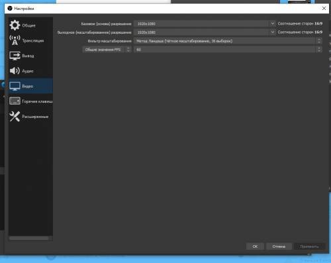Viewport: 331px width, 263px height.
Task: Expand the base canvas resolution dropdown
Action: (273, 23)
